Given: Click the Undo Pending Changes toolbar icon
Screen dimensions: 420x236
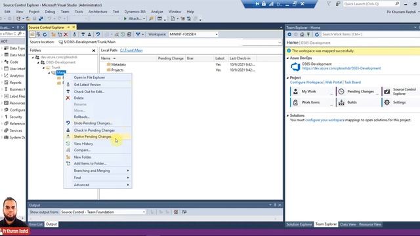Looking at the screenshot, I should (x=98, y=34).
